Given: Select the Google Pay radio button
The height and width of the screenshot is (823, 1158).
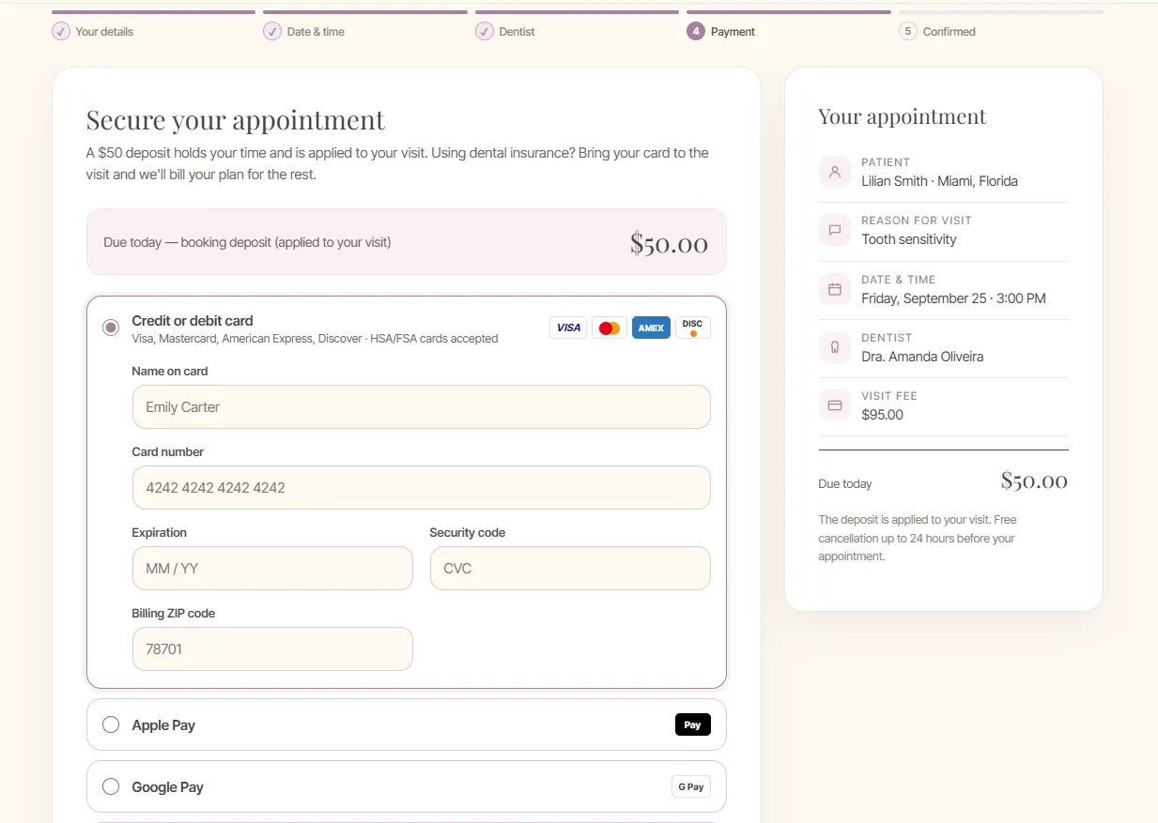Looking at the screenshot, I should (111, 786).
